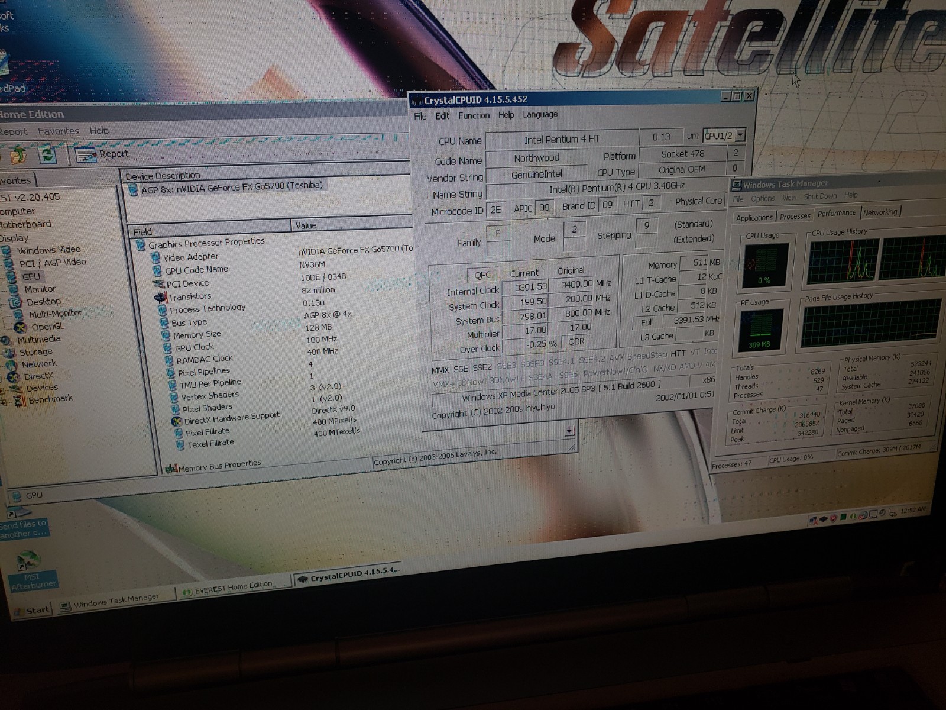Open the File menu in CrystalCPUID
Screen dimensions: 946x710
tap(420, 116)
